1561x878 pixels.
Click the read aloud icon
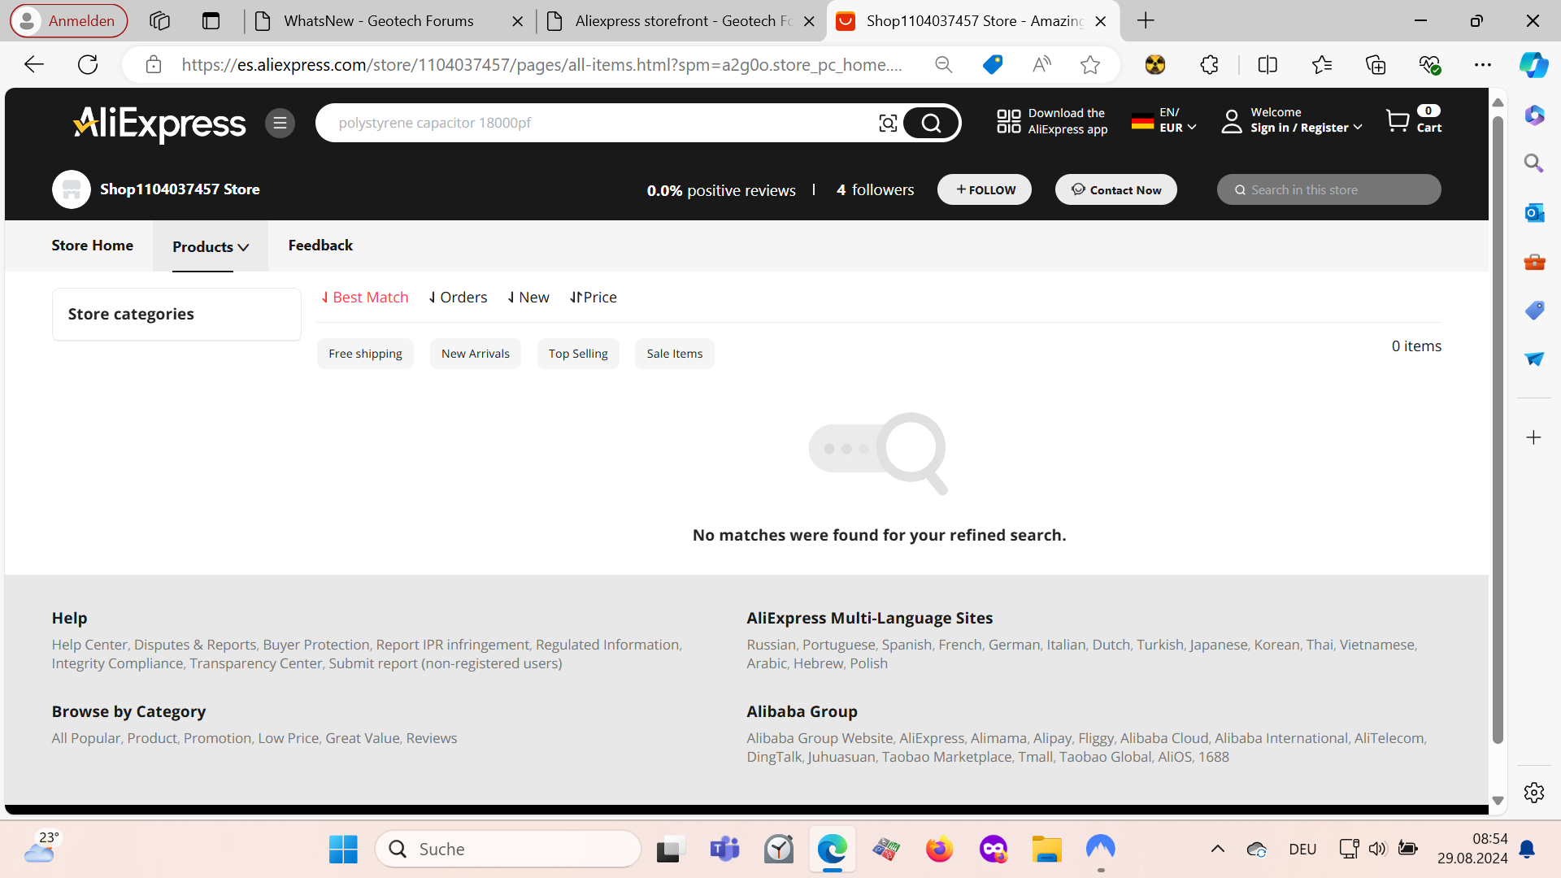point(1041,64)
